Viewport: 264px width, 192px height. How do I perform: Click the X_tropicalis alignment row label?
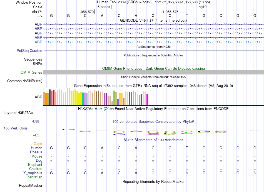(x=33, y=173)
